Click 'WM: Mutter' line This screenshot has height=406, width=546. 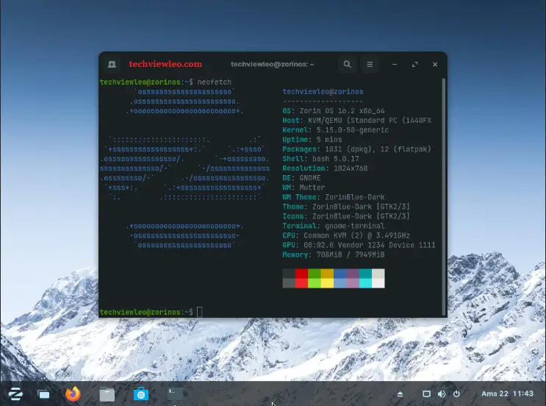[x=303, y=188]
